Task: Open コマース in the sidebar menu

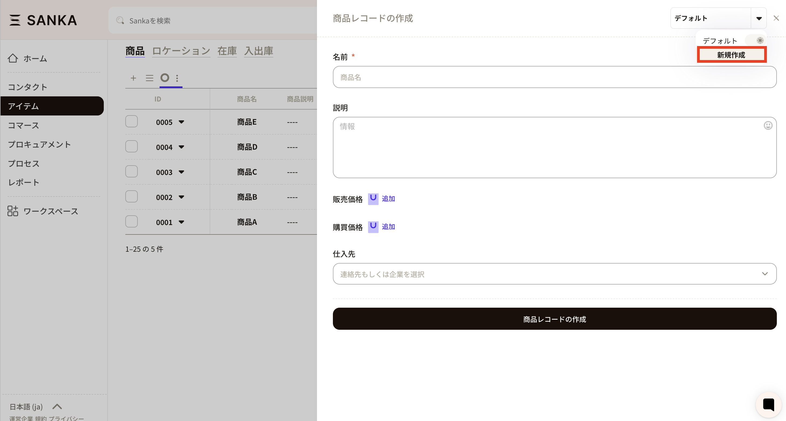Action: click(x=23, y=125)
